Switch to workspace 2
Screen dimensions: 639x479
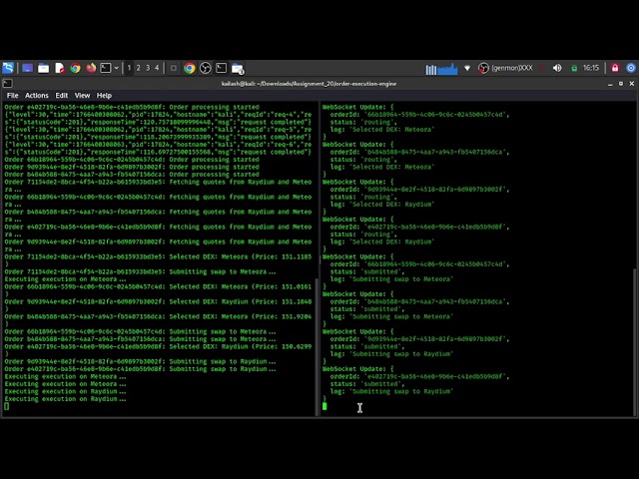138,68
